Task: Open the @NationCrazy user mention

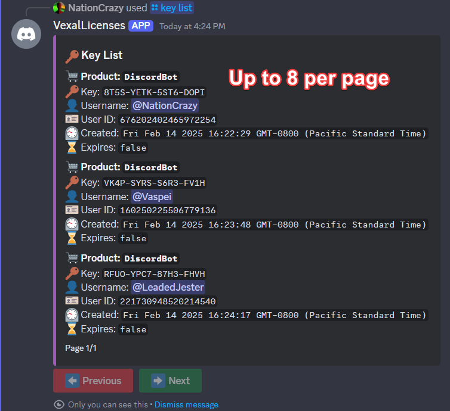Action: (165, 105)
